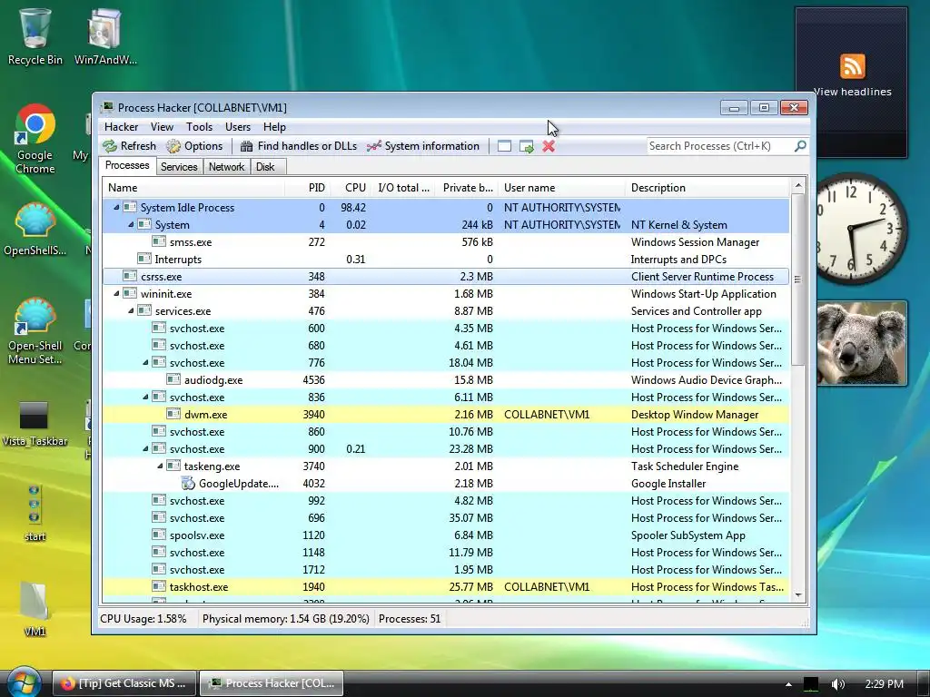Collapse the services.exe tree node
Image resolution: width=930 pixels, height=697 pixels.
coord(131,310)
